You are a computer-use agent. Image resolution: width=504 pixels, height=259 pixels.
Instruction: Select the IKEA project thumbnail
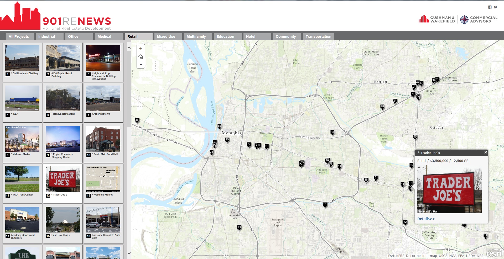pos(22,98)
